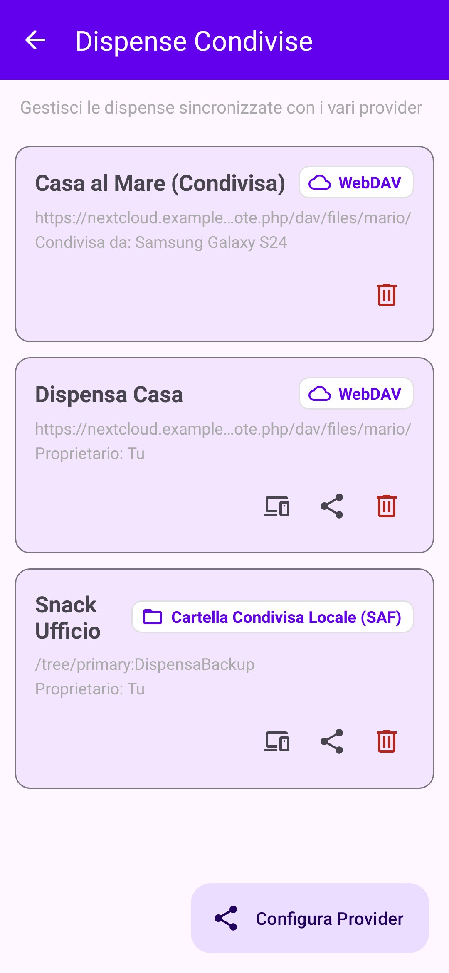Click the Nextcloud URL in Dispensa Casa card
Image resolution: width=449 pixels, height=973 pixels.
pyautogui.click(x=223, y=429)
